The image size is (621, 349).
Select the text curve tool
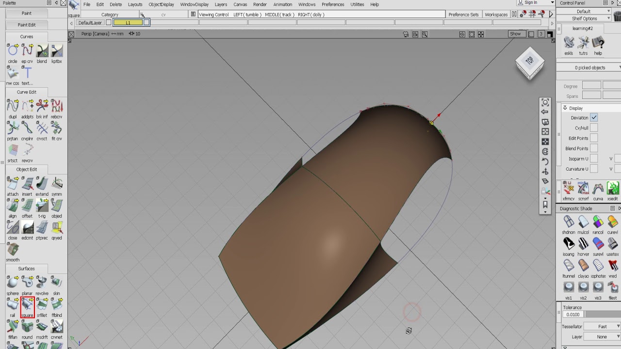[x=27, y=73]
